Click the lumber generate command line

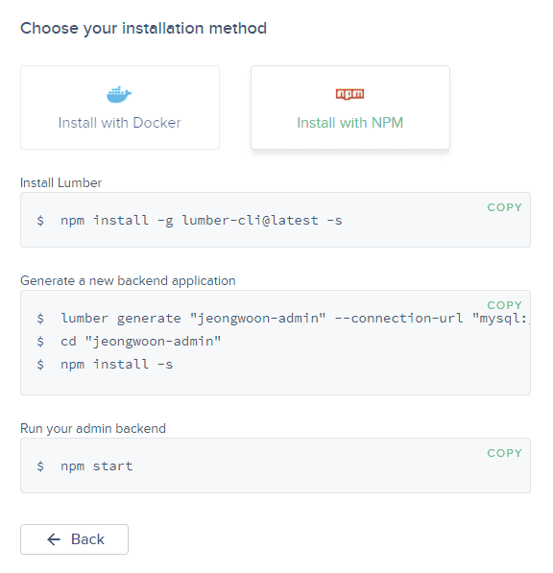tap(296, 319)
